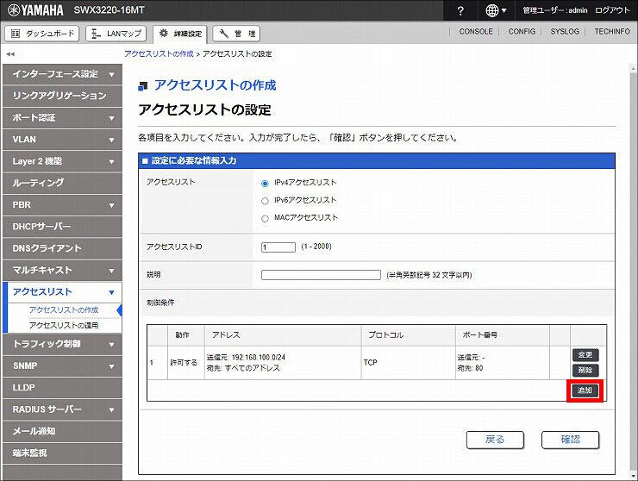Click the Yamaha logo
Viewport: 638px width, 481px height.
[x=35, y=10]
